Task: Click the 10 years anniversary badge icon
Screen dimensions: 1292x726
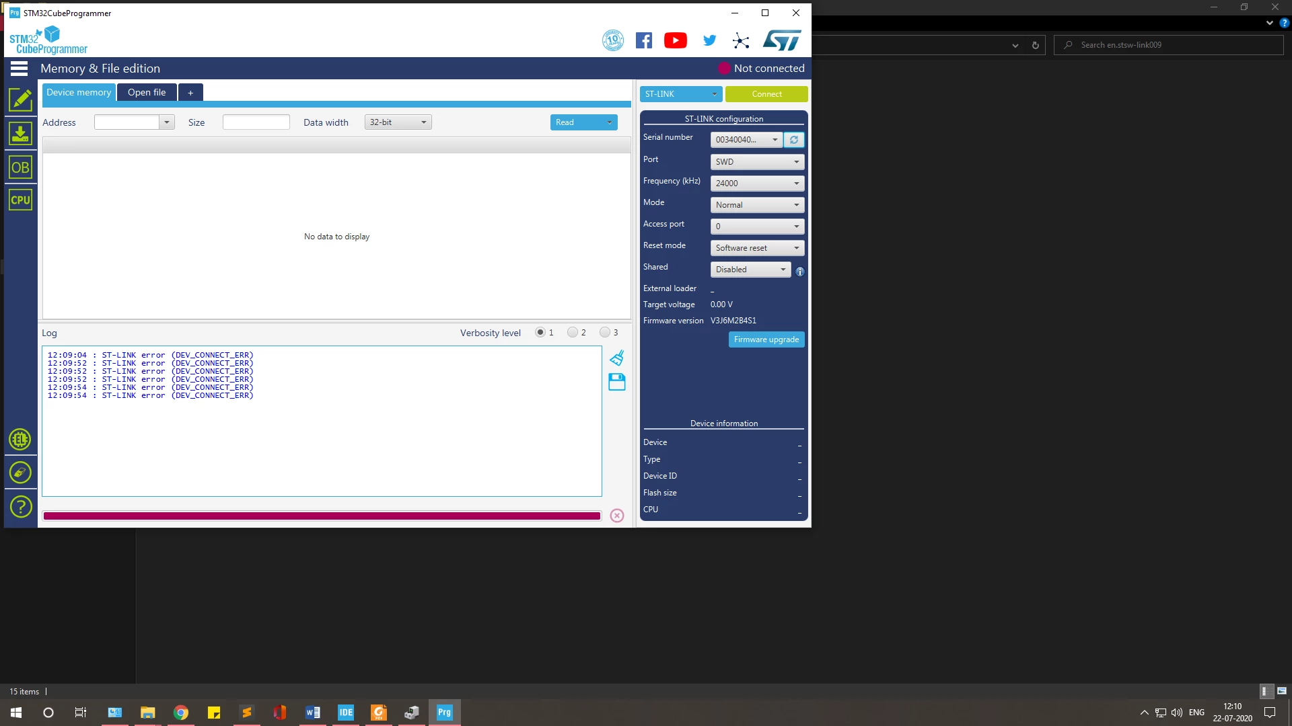Action: click(612, 40)
